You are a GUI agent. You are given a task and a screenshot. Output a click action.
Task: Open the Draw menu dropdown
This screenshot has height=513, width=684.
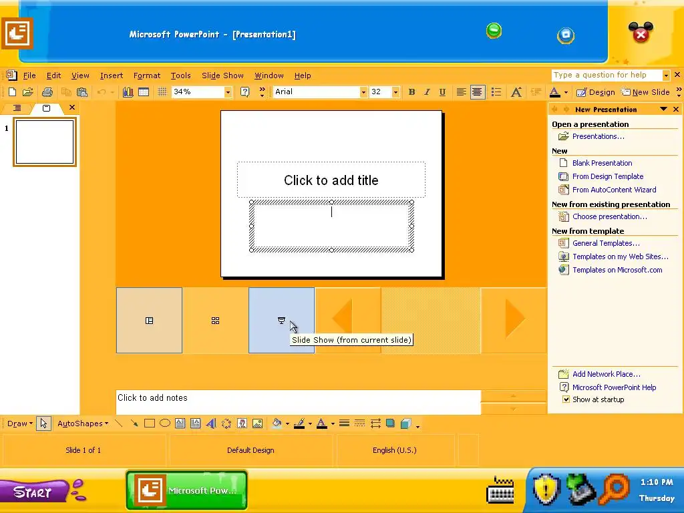click(x=19, y=423)
